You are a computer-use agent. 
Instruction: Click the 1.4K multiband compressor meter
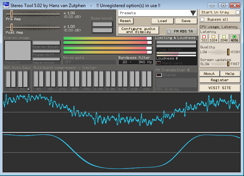(x=98, y=79)
